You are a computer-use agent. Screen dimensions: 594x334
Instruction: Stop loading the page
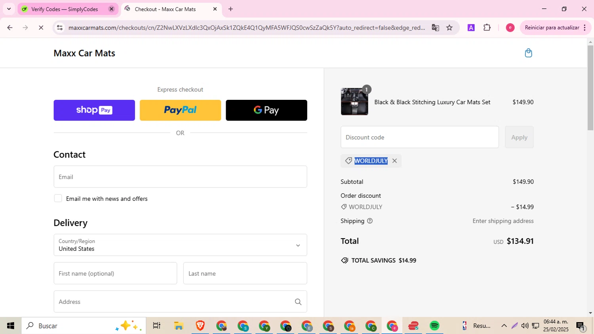(x=41, y=28)
